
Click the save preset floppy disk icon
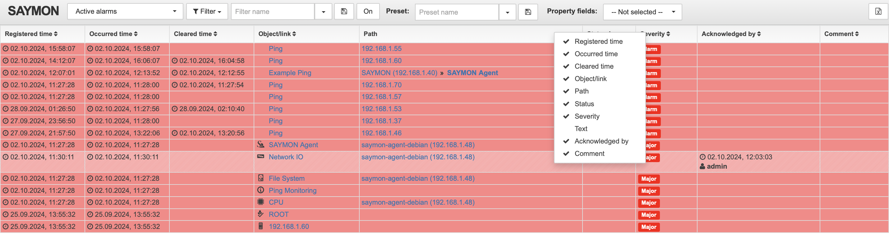click(528, 12)
